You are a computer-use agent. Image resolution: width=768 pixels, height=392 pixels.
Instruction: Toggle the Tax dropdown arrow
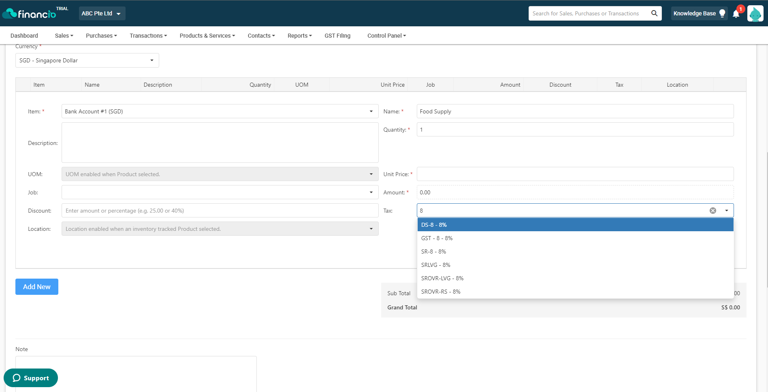727,211
